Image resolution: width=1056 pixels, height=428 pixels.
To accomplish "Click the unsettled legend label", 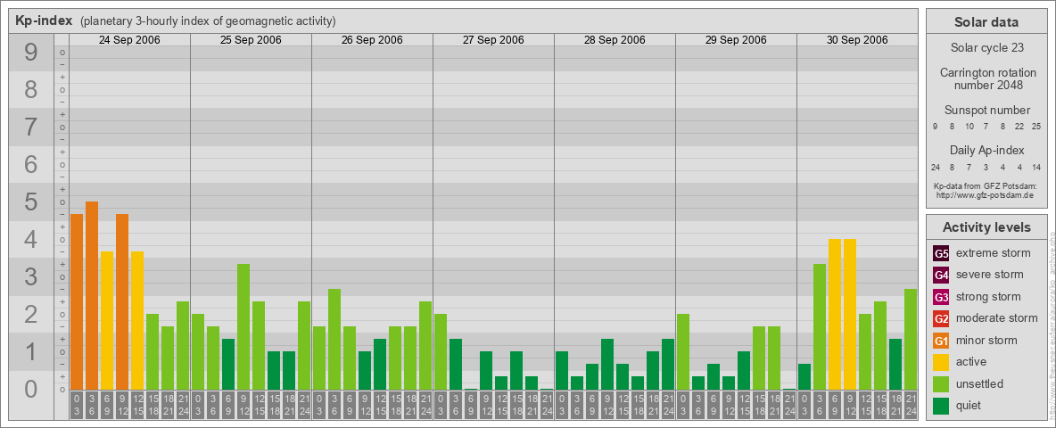I will [980, 383].
